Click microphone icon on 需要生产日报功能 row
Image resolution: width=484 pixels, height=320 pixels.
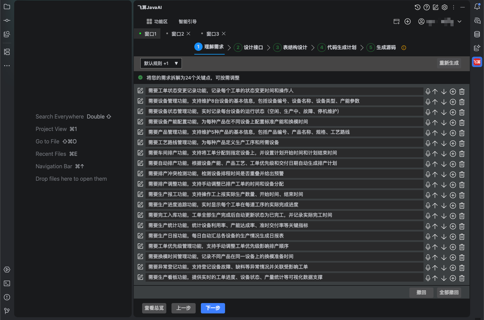click(428, 236)
